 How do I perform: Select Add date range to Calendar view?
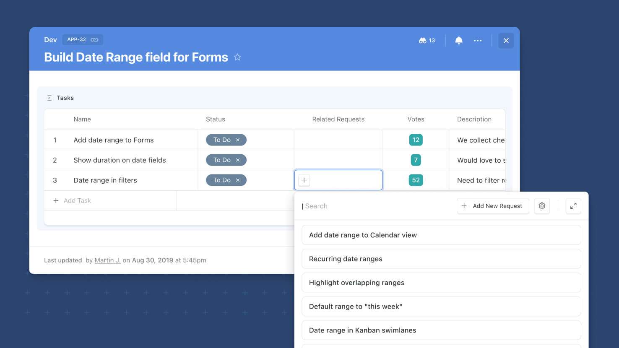click(x=441, y=235)
